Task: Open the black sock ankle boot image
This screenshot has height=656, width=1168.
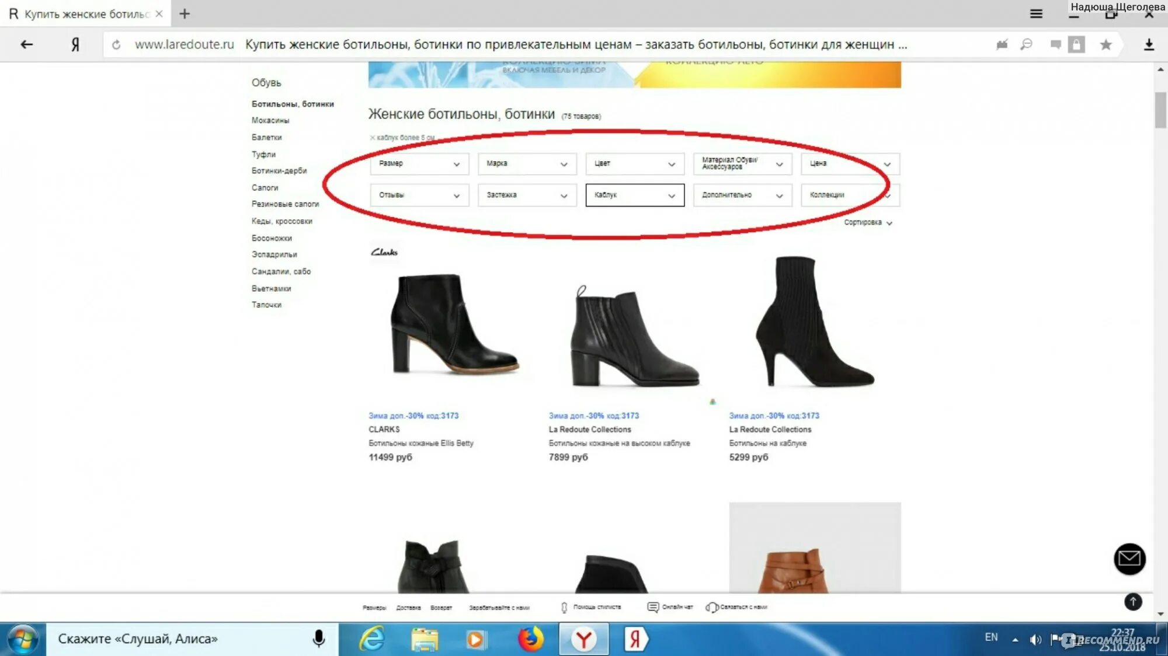Action: coord(815,321)
